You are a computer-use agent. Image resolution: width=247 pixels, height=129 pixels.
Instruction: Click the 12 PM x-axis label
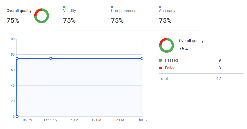[x=96, y=120]
